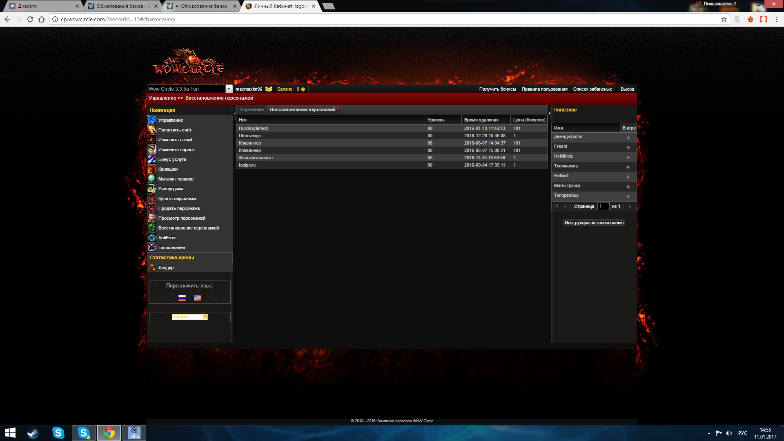The height and width of the screenshot is (441, 784).
Task: Collapse the left navigation panel splitter
Action: tap(234, 113)
